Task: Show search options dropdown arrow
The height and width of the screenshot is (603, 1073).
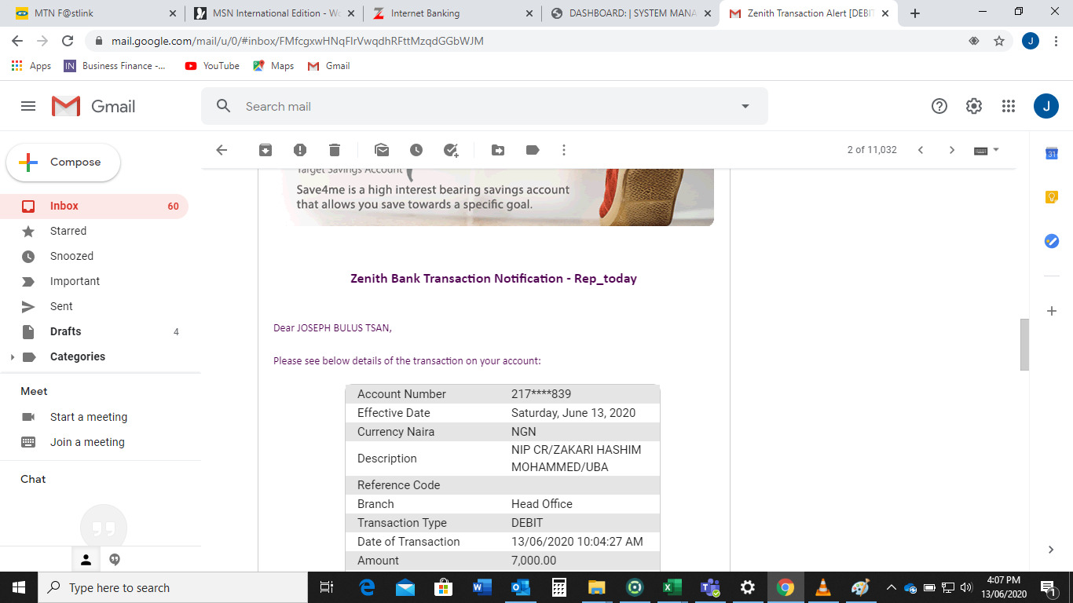Action: [x=745, y=106]
